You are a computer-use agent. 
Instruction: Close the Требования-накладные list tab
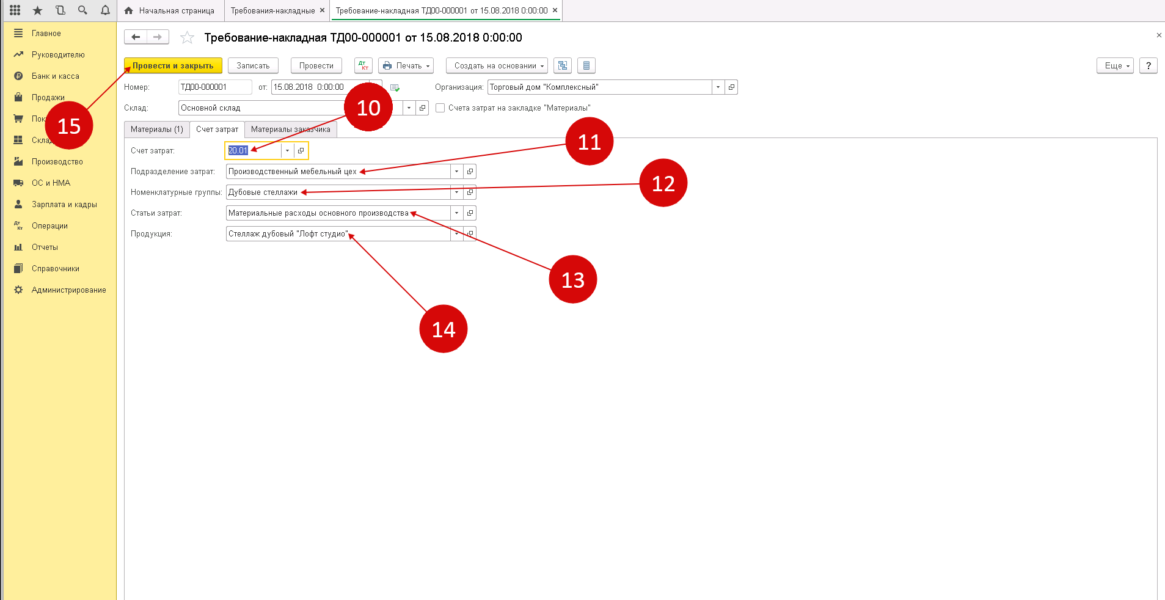point(322,10)
